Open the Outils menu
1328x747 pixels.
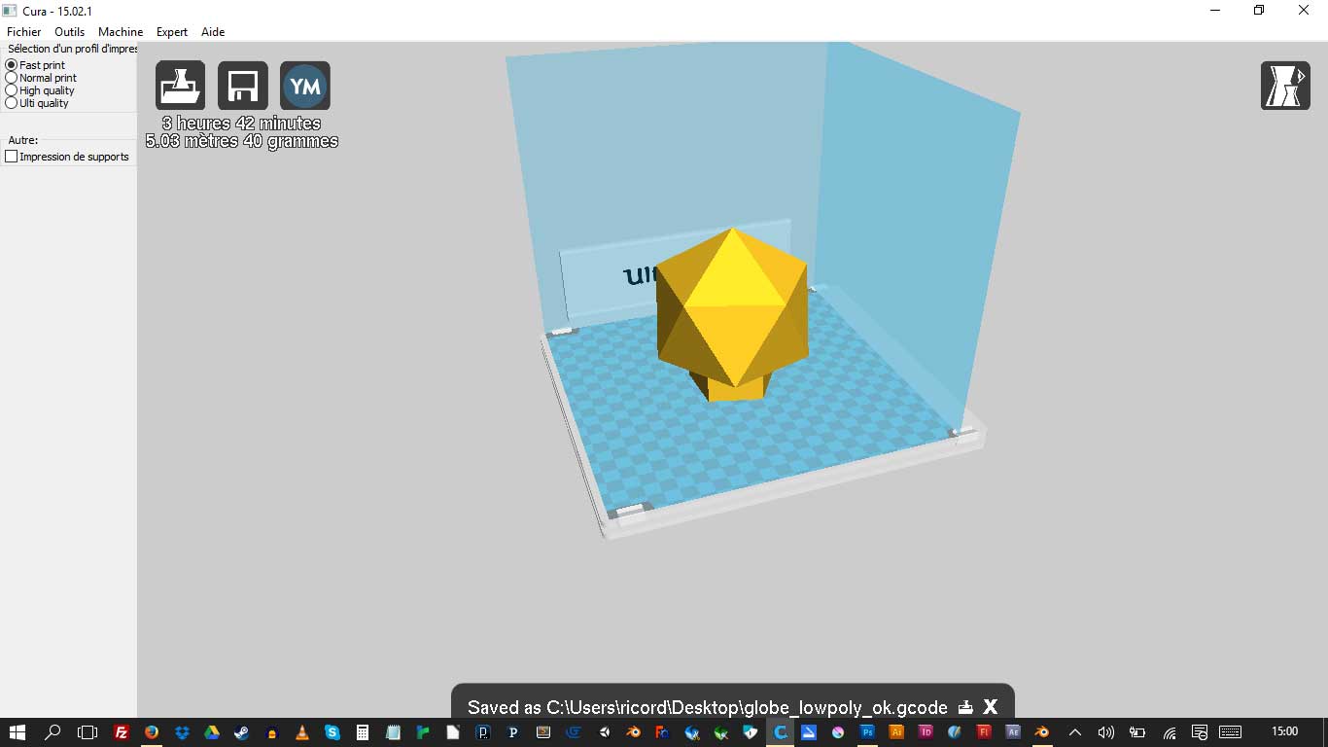tap(69, 32)
